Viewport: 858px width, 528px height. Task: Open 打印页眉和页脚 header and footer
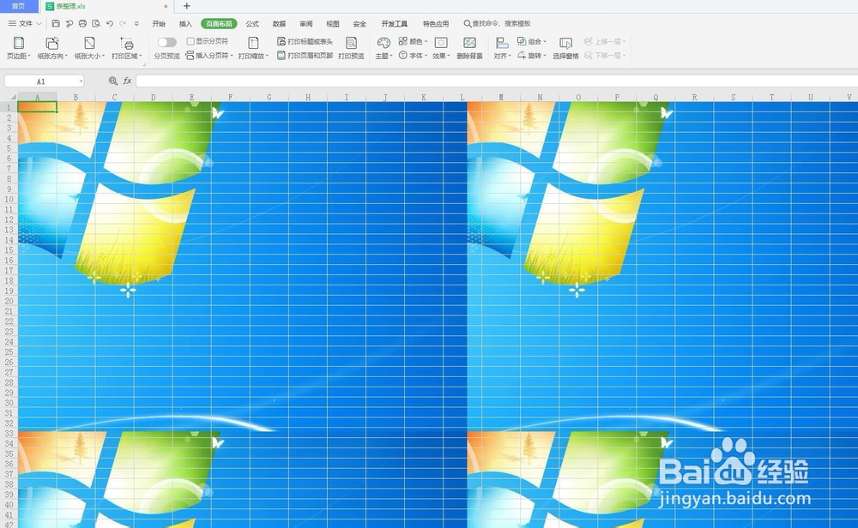tap(305, 55)
